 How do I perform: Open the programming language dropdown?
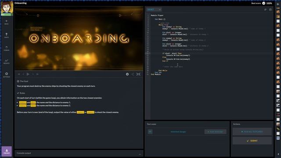coord(154,10)
